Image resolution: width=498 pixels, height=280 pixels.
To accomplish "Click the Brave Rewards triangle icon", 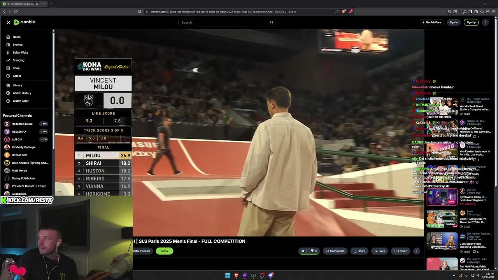I will pyautogui.click(x=350, y=12).
